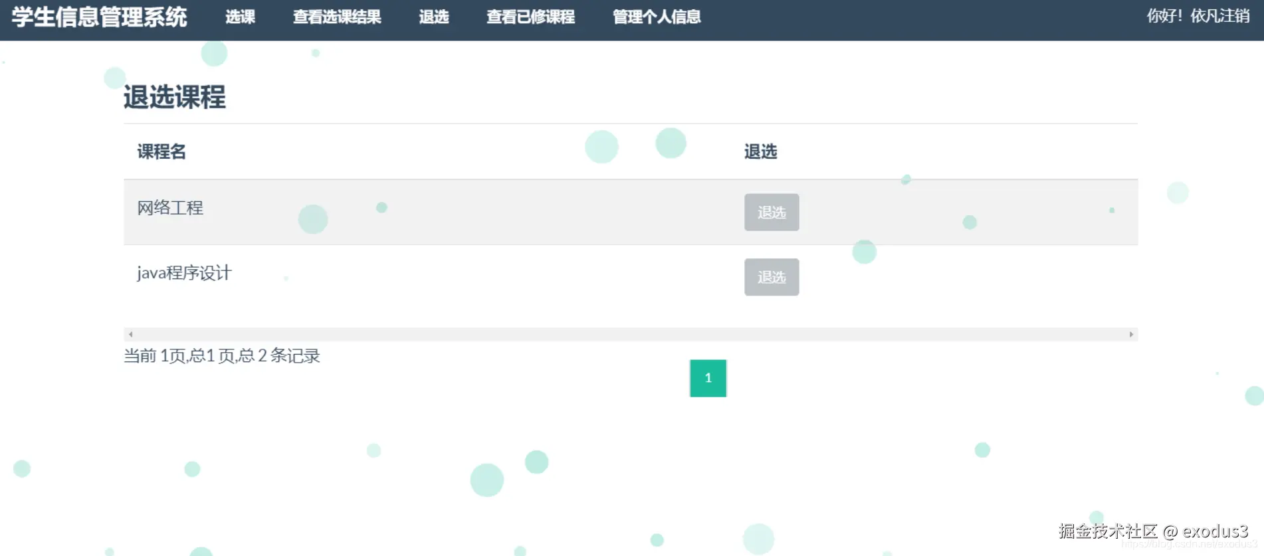The height and width of the screenshot is (556, 1264).
Task: Click the 当前 1页,总1 页,总 2 条记录 summary text
Action: [222, 356]
